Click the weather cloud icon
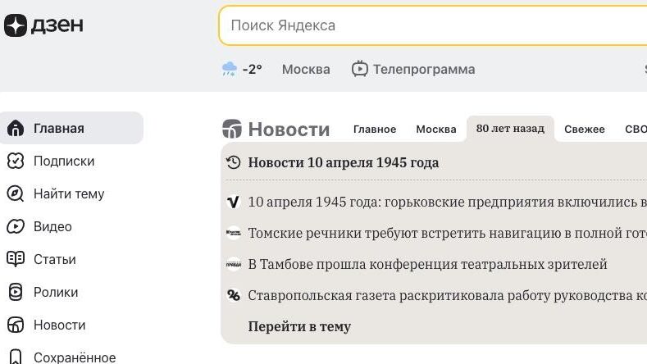 coord(230,69)
